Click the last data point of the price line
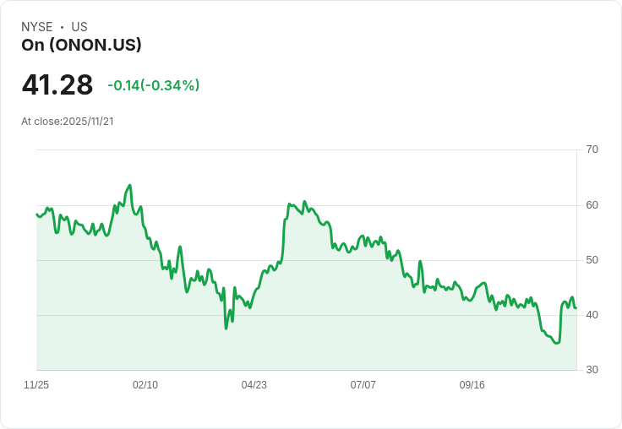This screenshot has width=622, height=429. pyautogui.click(x=576, y=307)
